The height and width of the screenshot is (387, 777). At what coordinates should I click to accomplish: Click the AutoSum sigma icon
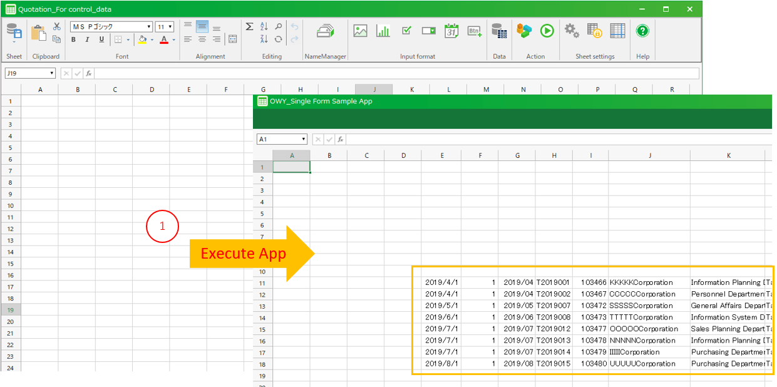pos(249,26)
